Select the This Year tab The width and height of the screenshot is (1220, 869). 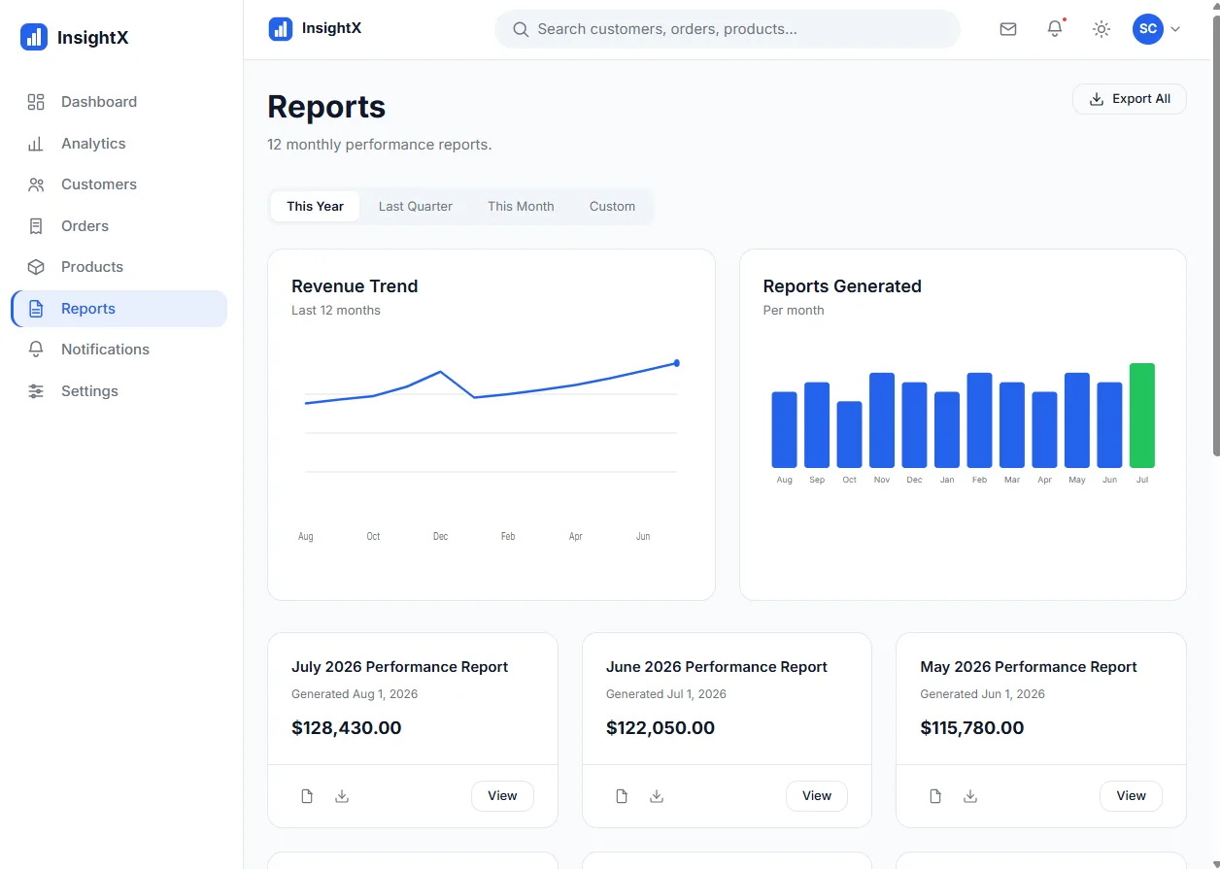[315, 206]
